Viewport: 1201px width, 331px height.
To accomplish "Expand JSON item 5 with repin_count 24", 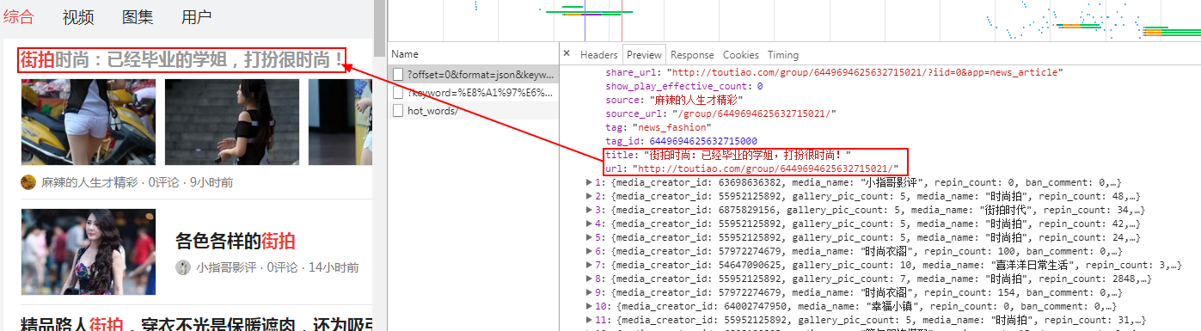I will pos(590,237).
